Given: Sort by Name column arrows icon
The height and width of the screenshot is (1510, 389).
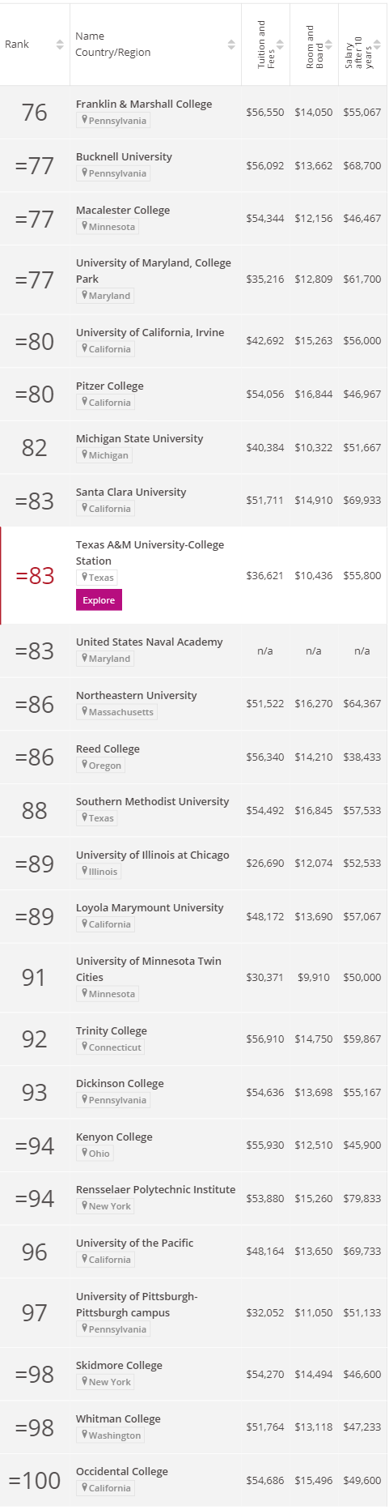Looking at the screenshot, I should (231, 45).
